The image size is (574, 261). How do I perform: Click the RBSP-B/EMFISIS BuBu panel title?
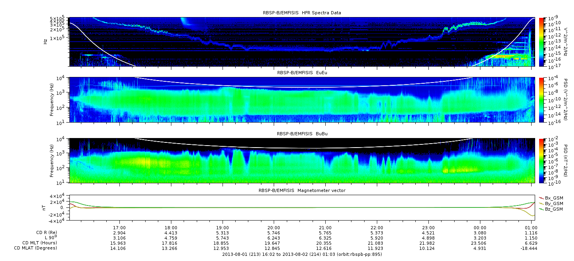click(302, 134)
